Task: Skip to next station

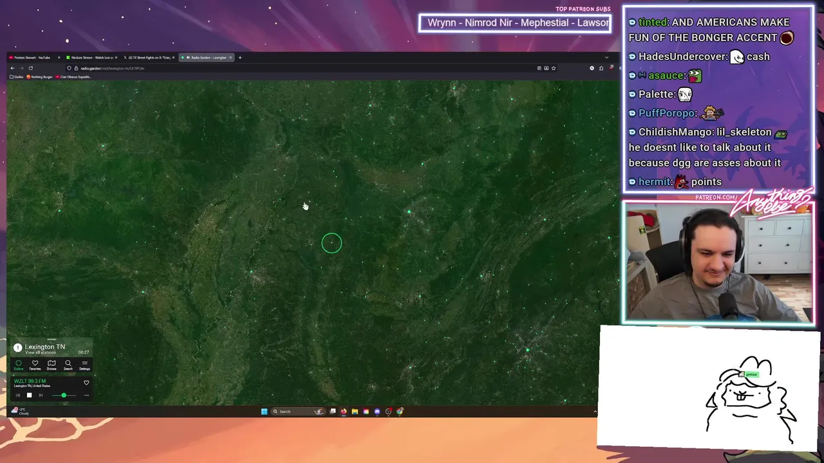Action: click(41, 395)
